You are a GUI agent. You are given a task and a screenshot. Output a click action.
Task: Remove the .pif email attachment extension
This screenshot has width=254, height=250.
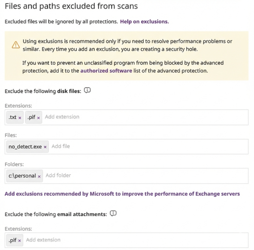point(20,241)
